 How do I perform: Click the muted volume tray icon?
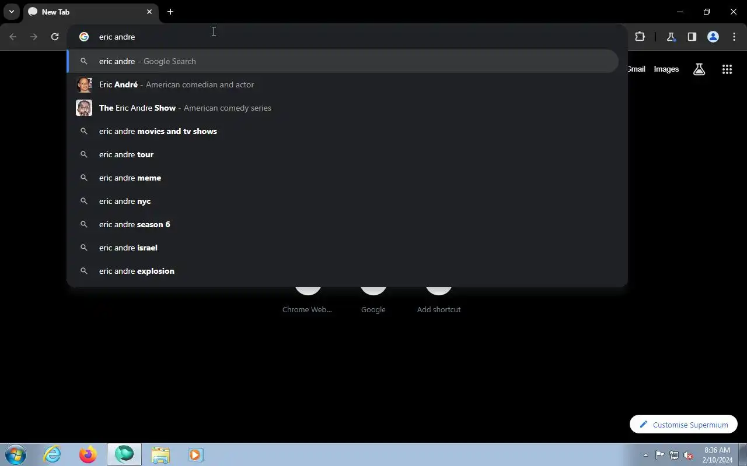tap(689, 455)
